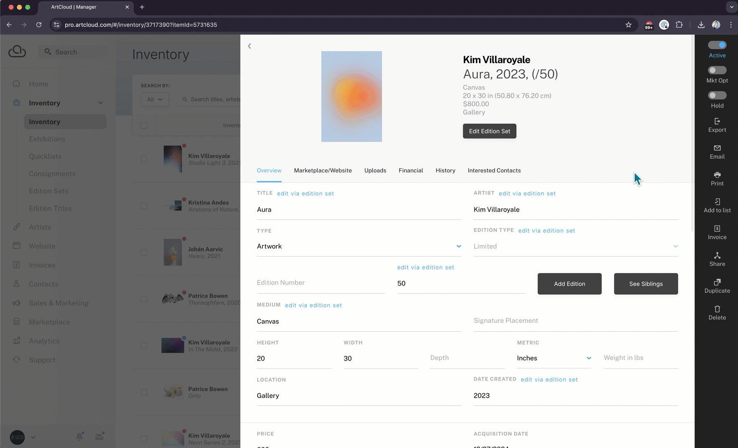Screen dimensions: 738x448
Task: Click the Marketplace storefront icon
Action: (17, 322)
